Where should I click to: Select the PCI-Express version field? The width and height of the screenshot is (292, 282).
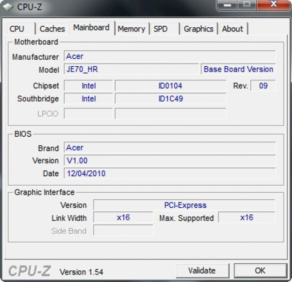coord(184,205)
